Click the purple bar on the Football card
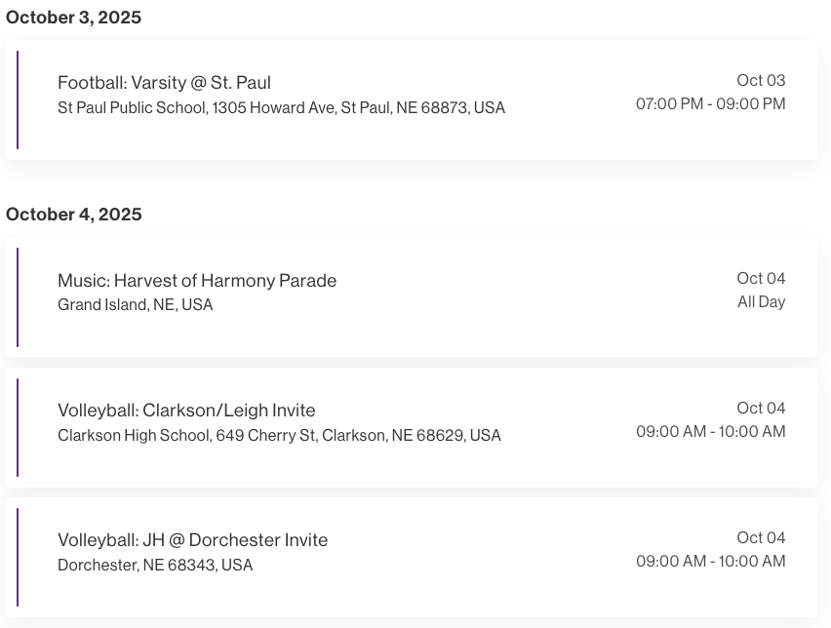The height and width of the screenshot is (628, 831). [x=18, y=99]
